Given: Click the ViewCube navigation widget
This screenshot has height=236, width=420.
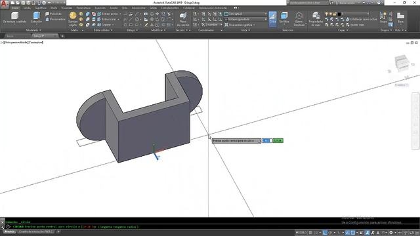Looking at the screenshot, I should pyautogui.click(x=402, y=63).
